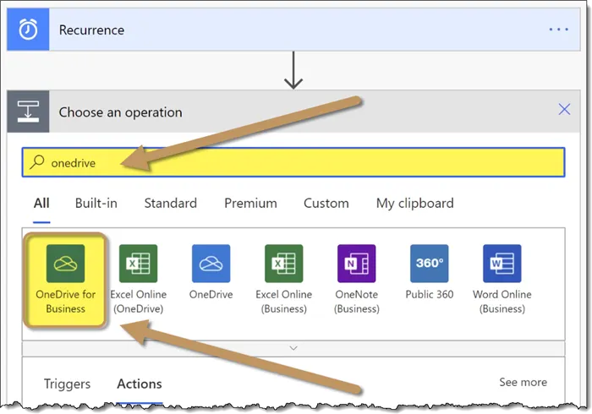Switch to the Triggers tab
The width and height of the screenshot is (592, 414).
point(67,384)
